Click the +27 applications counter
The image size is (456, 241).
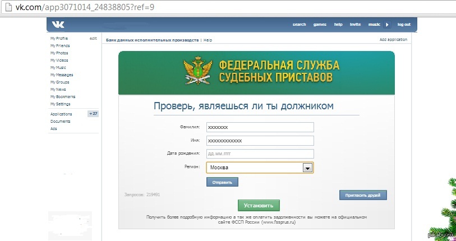[93, 114]
